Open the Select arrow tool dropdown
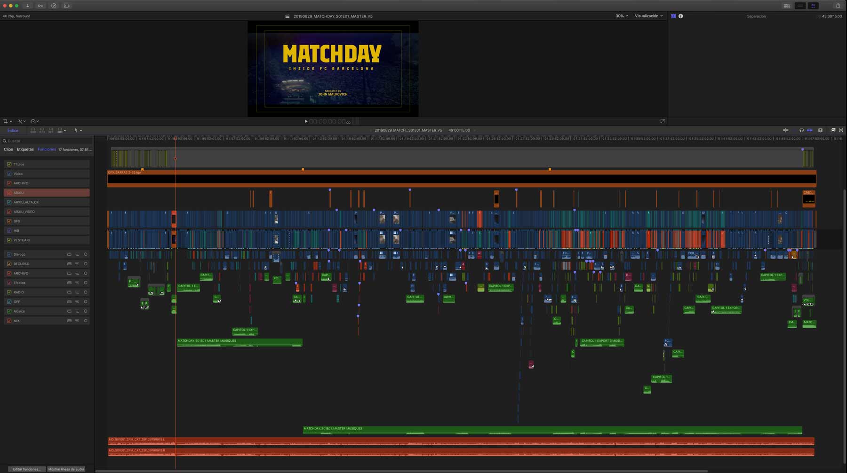 (x=78, y=130)
